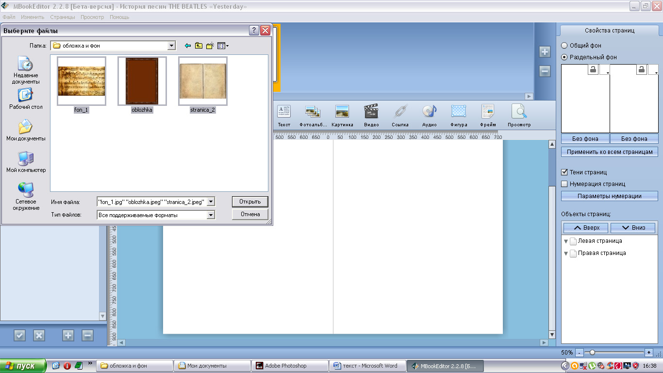Enable Нумерация страниц checkbox
663x373 pixels.
pyautogui.click(x=564, y=184)
